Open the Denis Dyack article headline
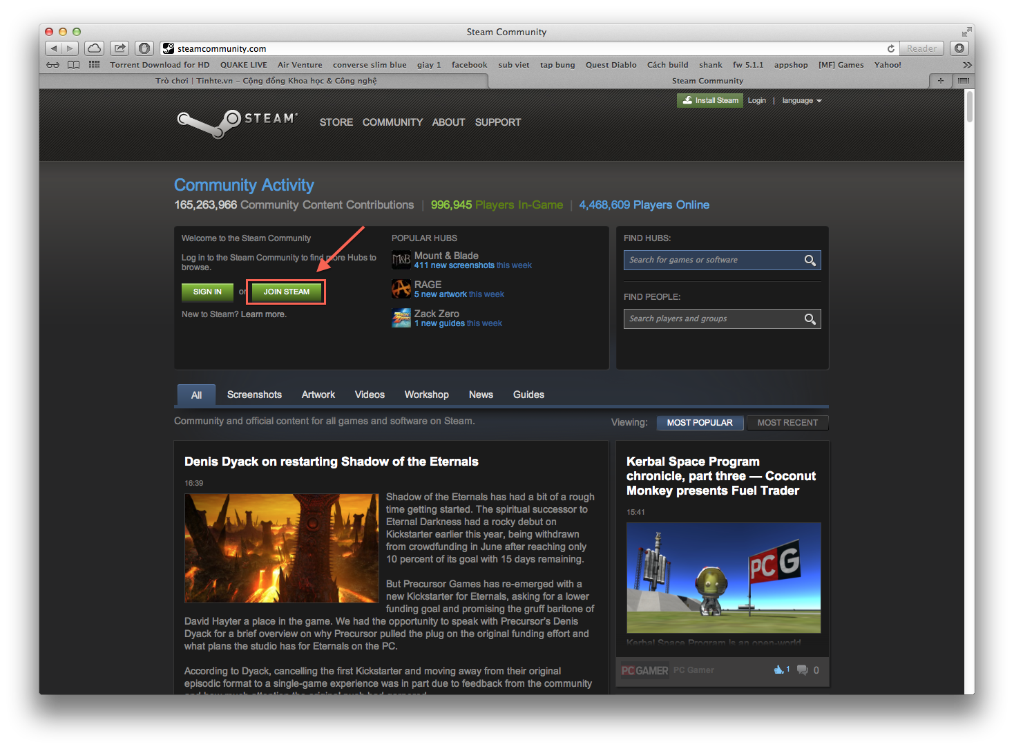The height and width of the screenshot is (749, 1014). coord(332,462)
